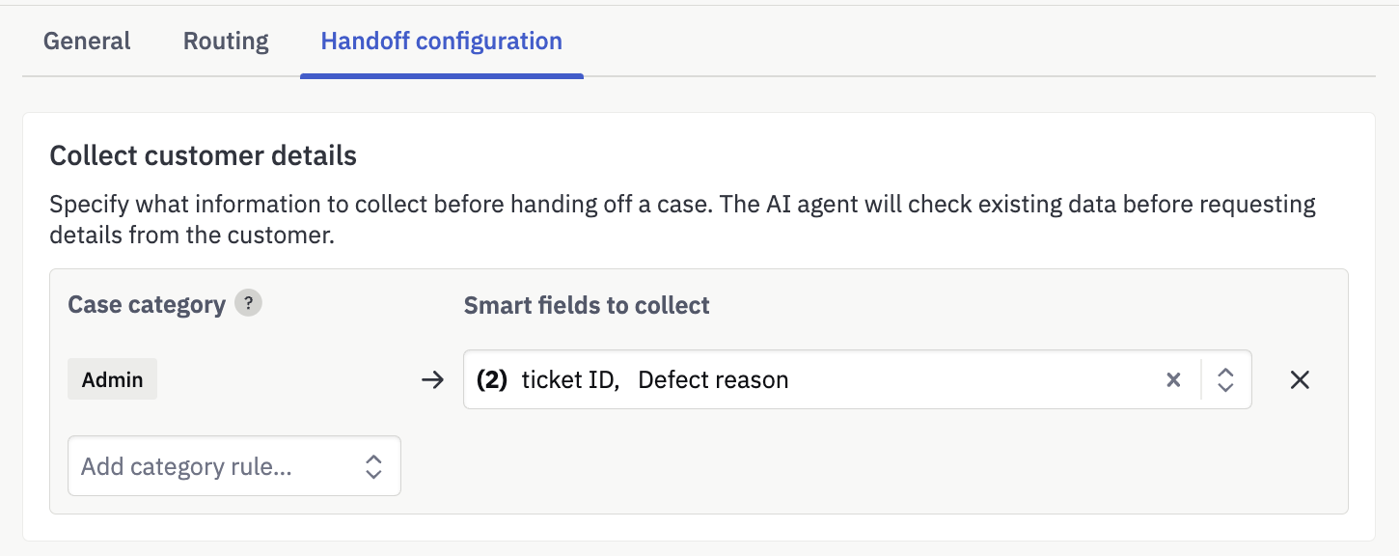Click the (2) selected count indicator
This screenshot has width=1399, height=556.
tap(492, 380)
